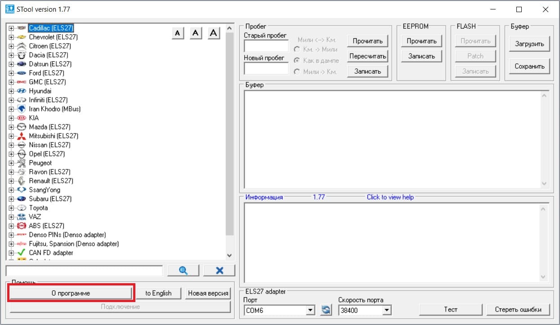
Task: Click the 'Старый пробег' input field
Action: pos(266,46)
